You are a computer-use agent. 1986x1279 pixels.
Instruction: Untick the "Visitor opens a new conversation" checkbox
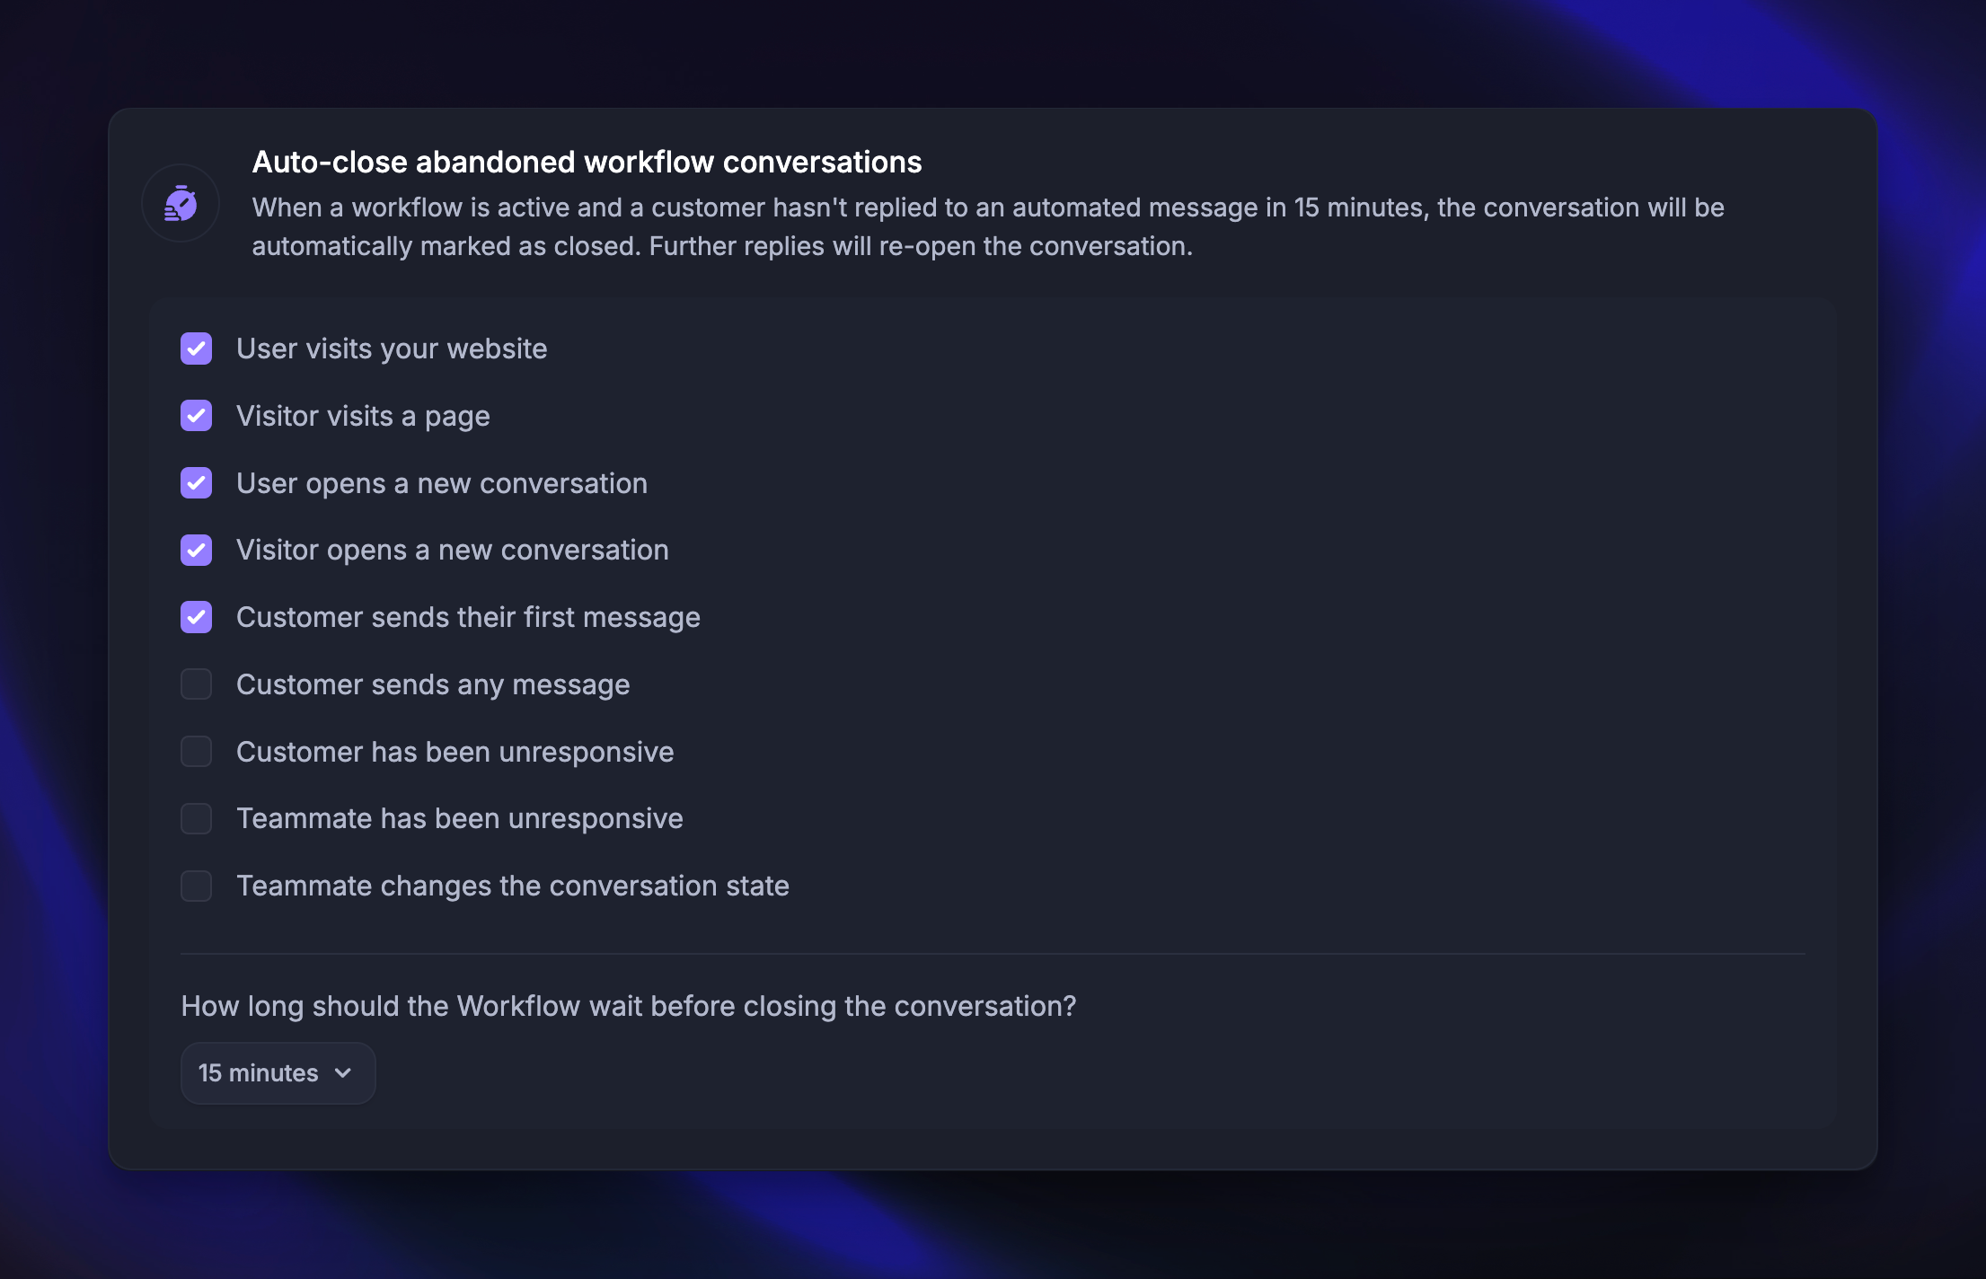(x=196, y=550)
